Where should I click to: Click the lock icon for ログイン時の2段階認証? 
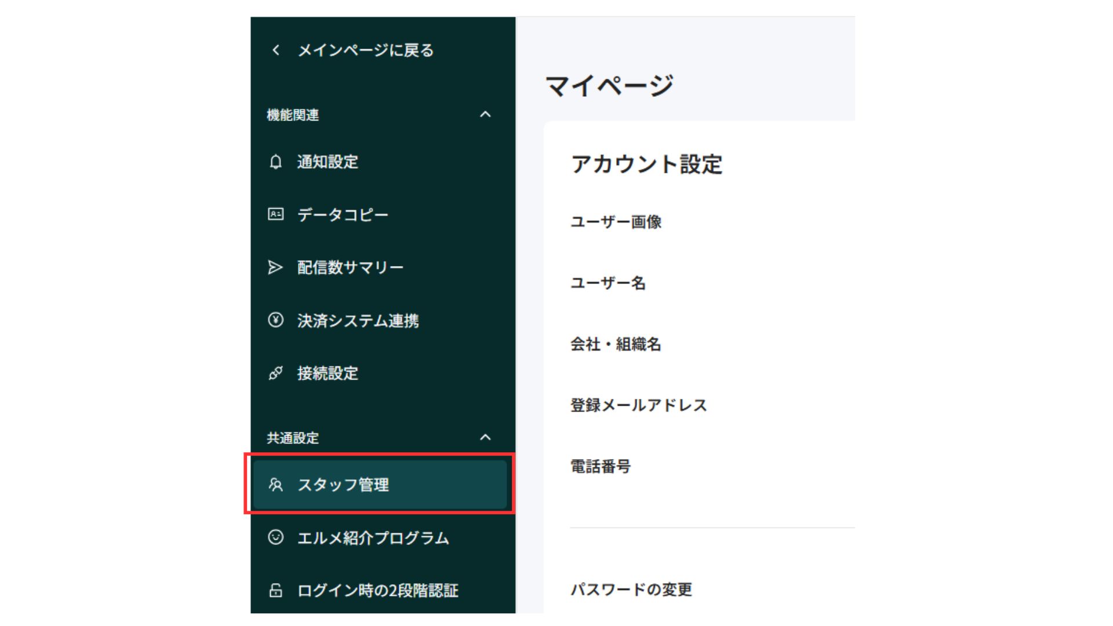tap(276, 590)
